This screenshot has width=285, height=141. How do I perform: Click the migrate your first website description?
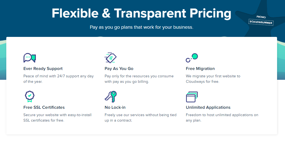click(213, 79)
